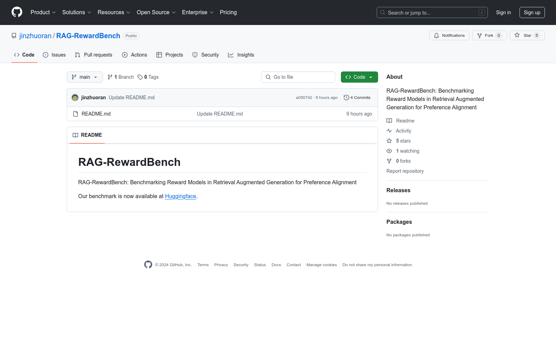Viewport: 556px width, 347px height.
Task: Click the Sign up button
Action: (x=532, y=12)
